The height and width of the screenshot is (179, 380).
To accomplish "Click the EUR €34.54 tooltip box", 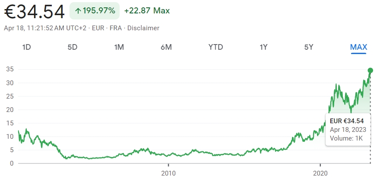I will pyautogui.click(x=347, y=129).
